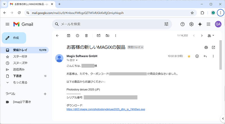View site information icon in address bar
225x124 pixels.
(x=28, y=13)
